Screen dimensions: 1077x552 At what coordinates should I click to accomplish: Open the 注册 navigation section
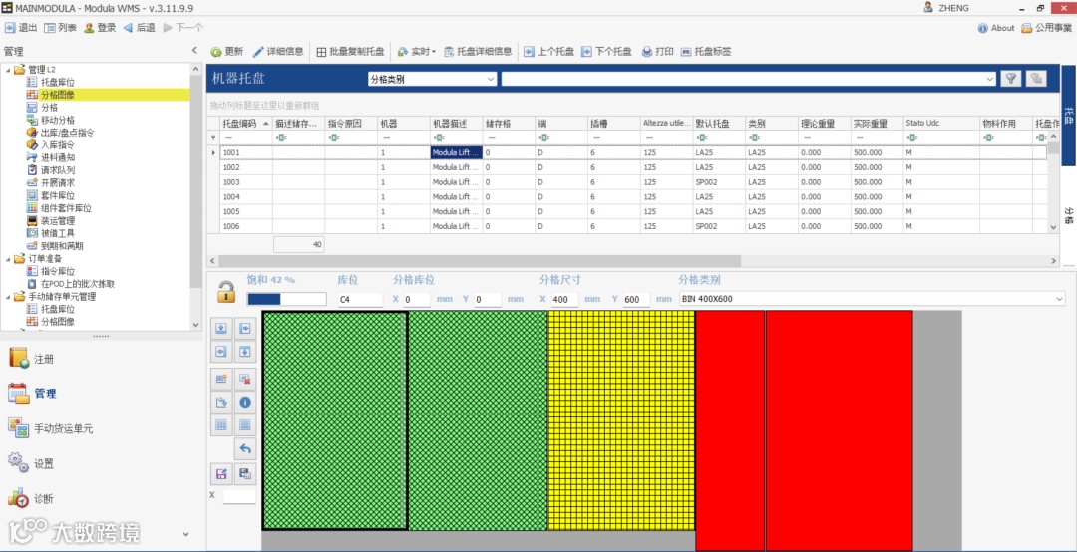31,359
